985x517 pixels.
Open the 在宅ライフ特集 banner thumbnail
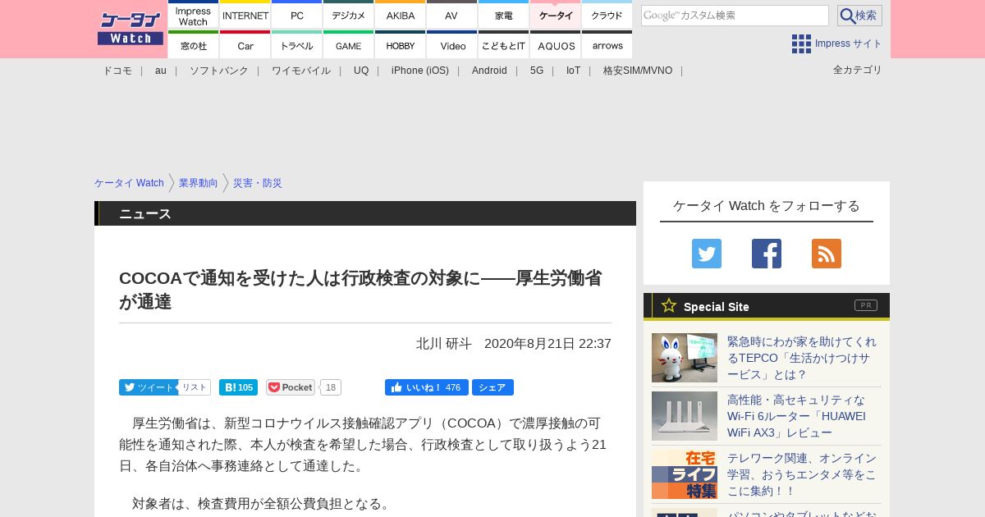(685, 474)
